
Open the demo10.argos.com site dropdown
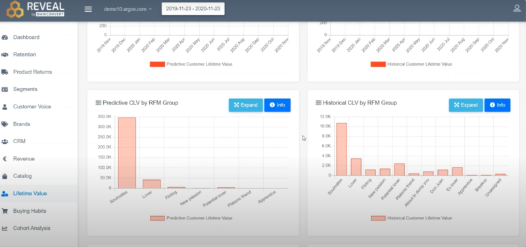tap(128, 9)
